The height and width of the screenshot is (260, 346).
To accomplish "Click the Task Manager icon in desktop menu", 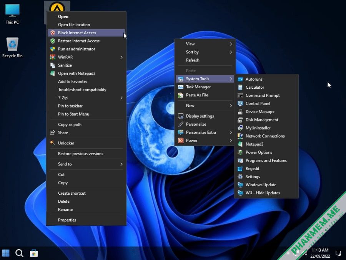I will coord(181,87).
